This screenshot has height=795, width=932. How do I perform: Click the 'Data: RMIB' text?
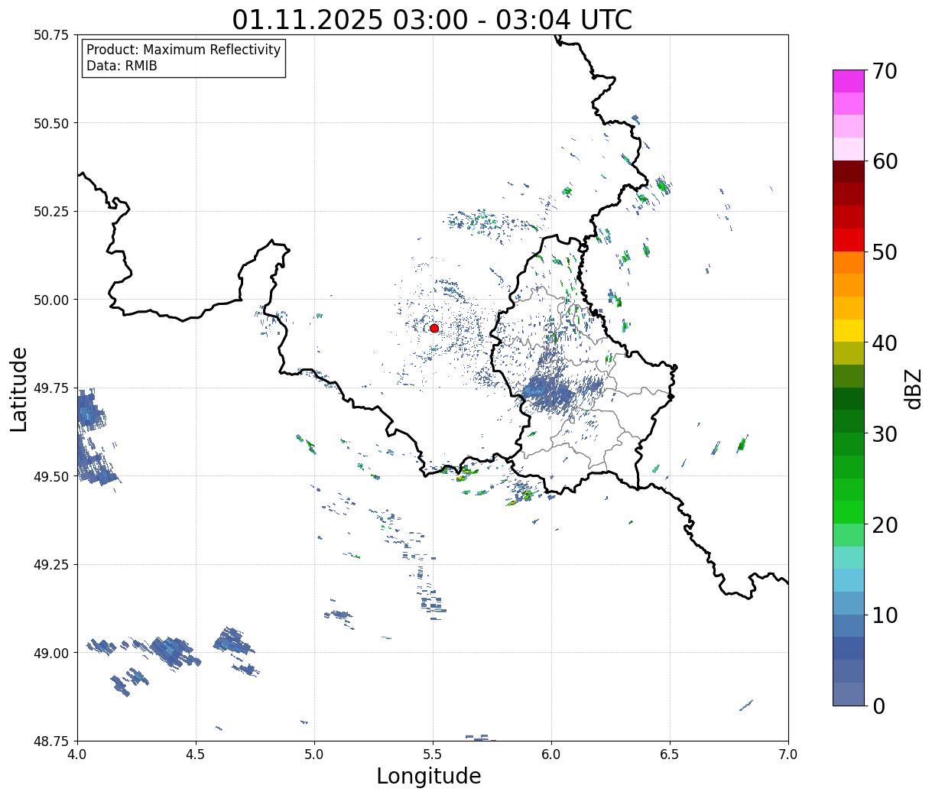pos(122,67)
